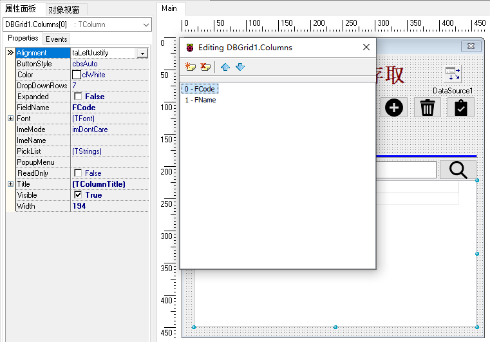Move selected column up arrow

tap(225, 67)
